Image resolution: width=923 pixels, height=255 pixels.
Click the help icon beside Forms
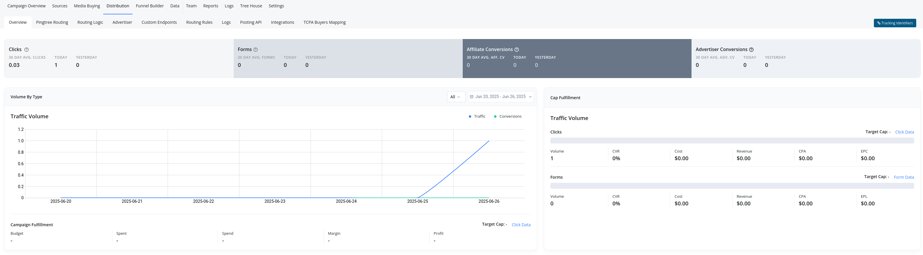tap(256, 50)
